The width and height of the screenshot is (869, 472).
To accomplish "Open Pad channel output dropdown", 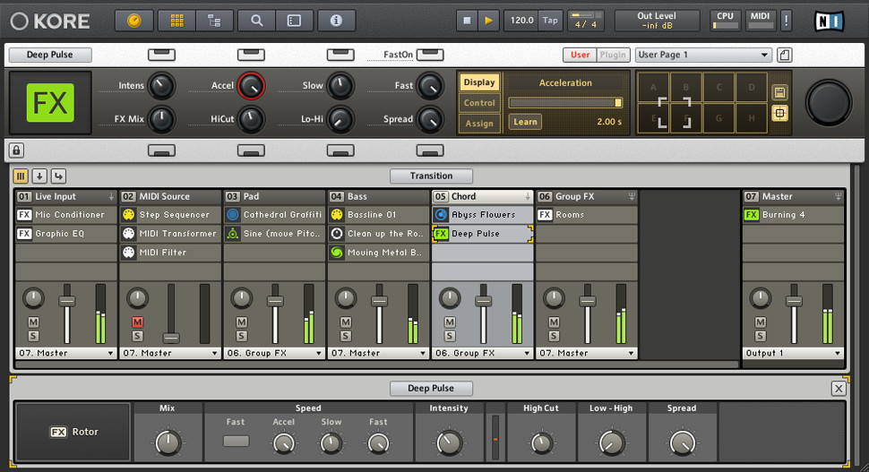I will click(273, 353).
